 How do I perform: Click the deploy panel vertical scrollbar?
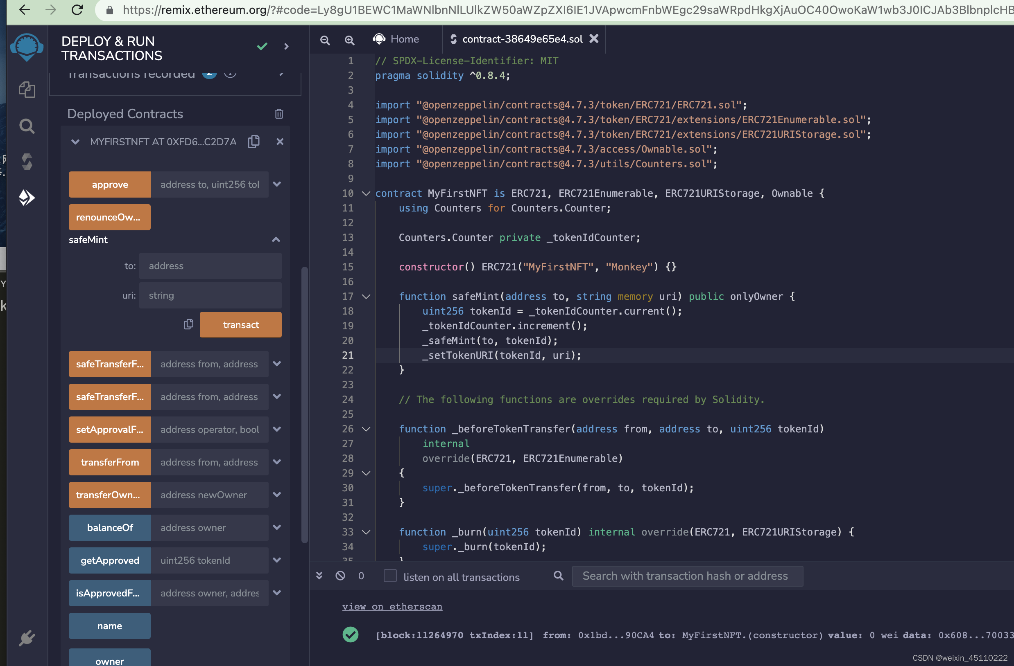point(305,404)
